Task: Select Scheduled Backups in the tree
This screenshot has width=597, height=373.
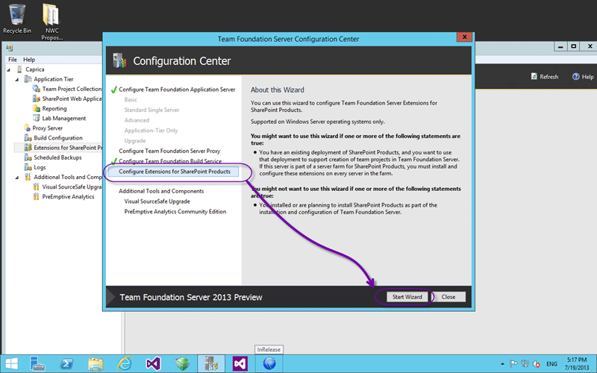Action: (x=57, y=157)
